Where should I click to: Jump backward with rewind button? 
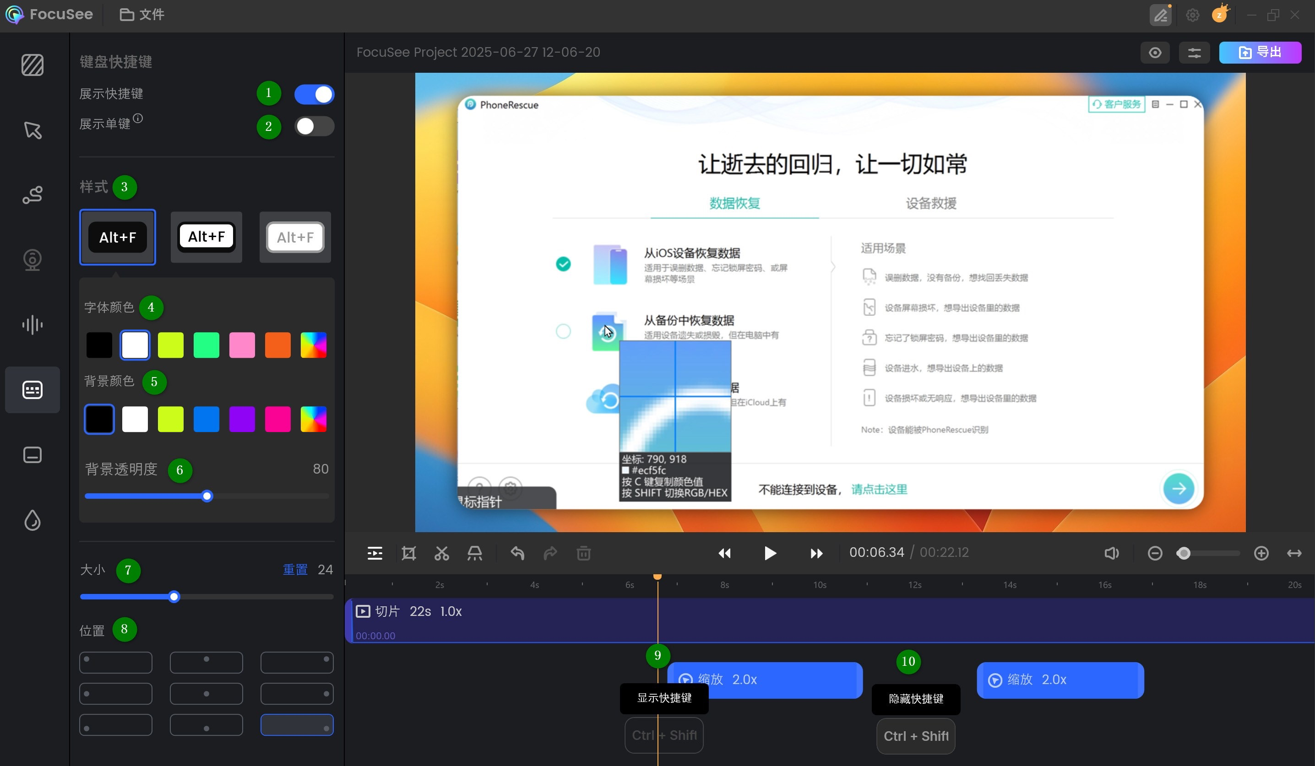coord(724,553)
